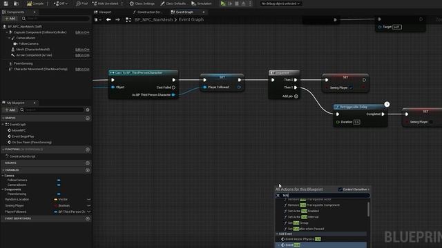The height and width of the screenshot is (248, 442).
Task: Compile the blueprint with the Compile button
Action: tap(35, 3)
